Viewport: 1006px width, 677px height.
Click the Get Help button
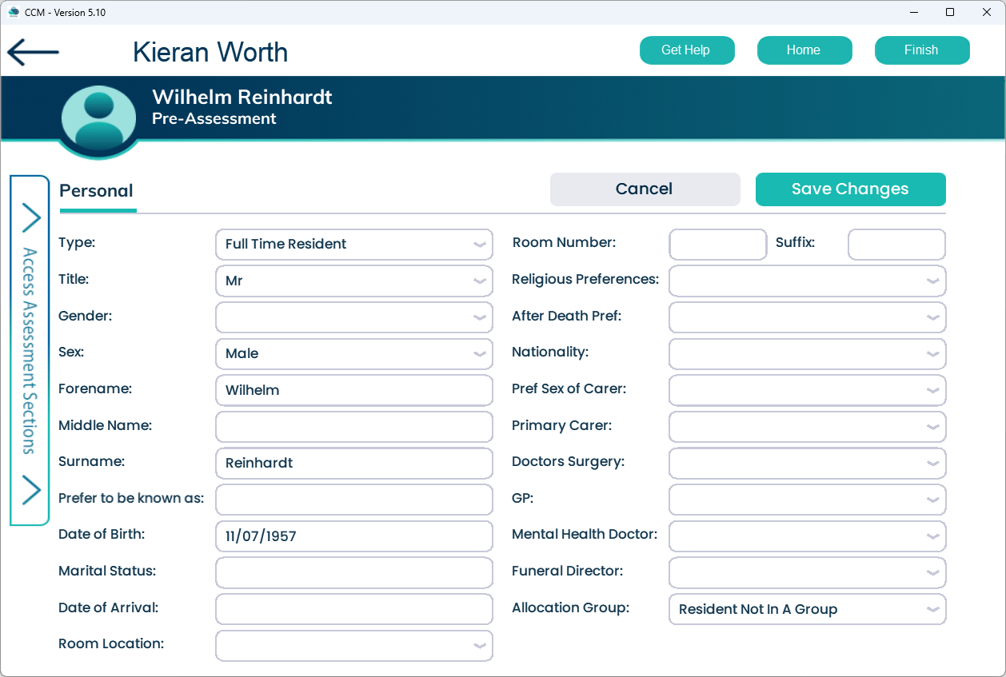pyautogui.click(x=686, y=50)
